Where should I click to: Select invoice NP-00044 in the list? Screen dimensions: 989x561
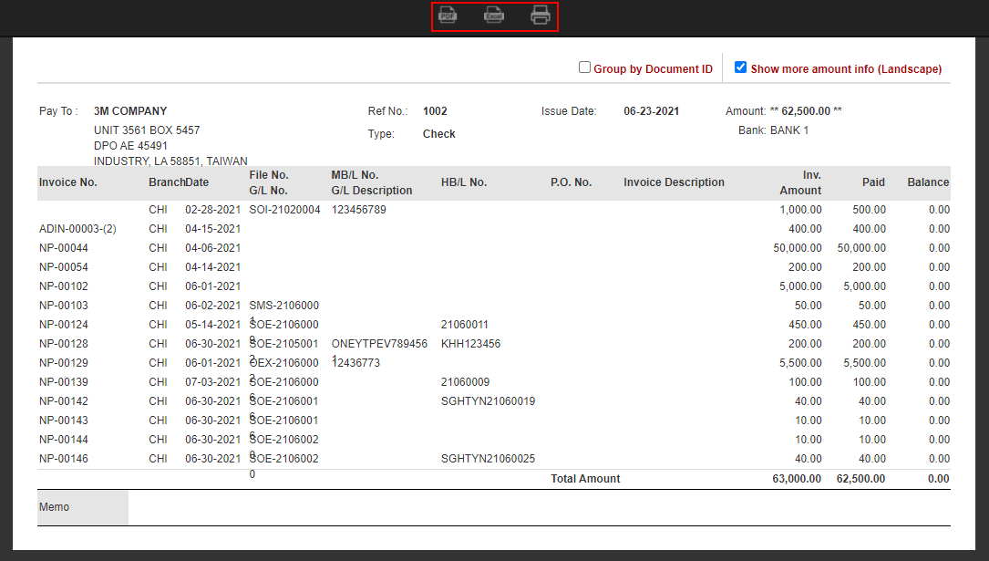tap(64, 248)
